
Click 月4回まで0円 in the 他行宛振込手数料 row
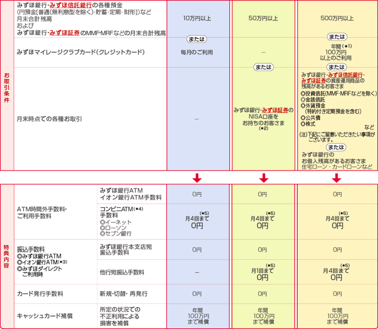(336, 272)
